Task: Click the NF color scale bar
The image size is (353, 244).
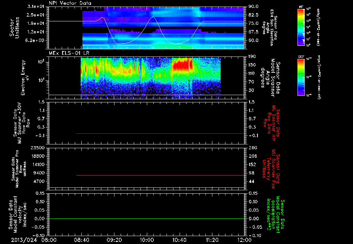Action: [301, 27]
